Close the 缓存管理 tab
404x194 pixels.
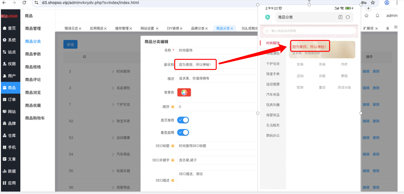coord(130,28)
